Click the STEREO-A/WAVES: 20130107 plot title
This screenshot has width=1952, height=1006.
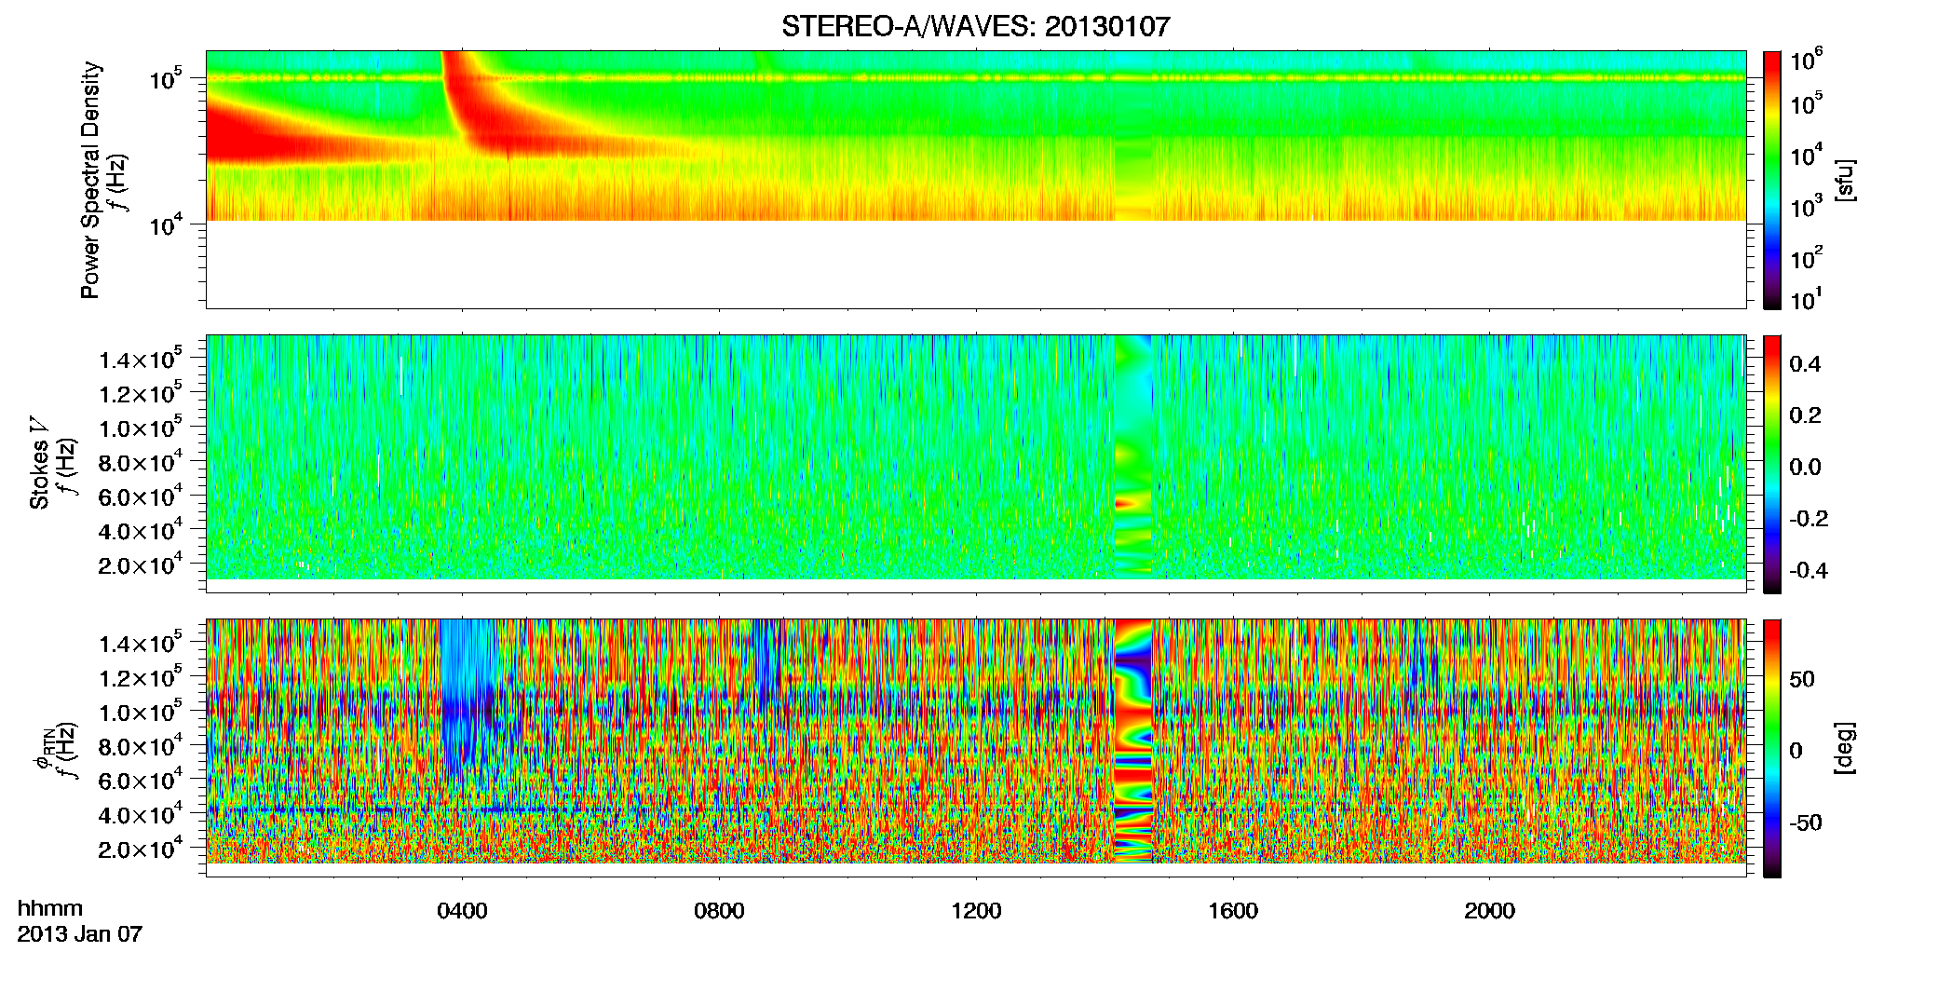[x=975, y=27]
